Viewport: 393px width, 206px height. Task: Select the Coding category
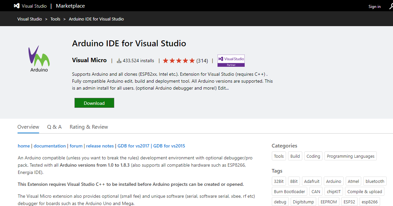[313, 156]
